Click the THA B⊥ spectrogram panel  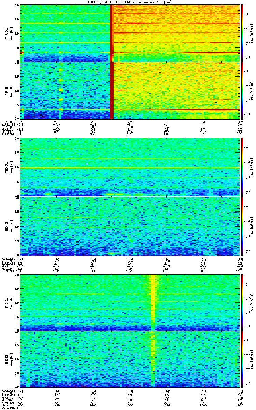point(129,33)
